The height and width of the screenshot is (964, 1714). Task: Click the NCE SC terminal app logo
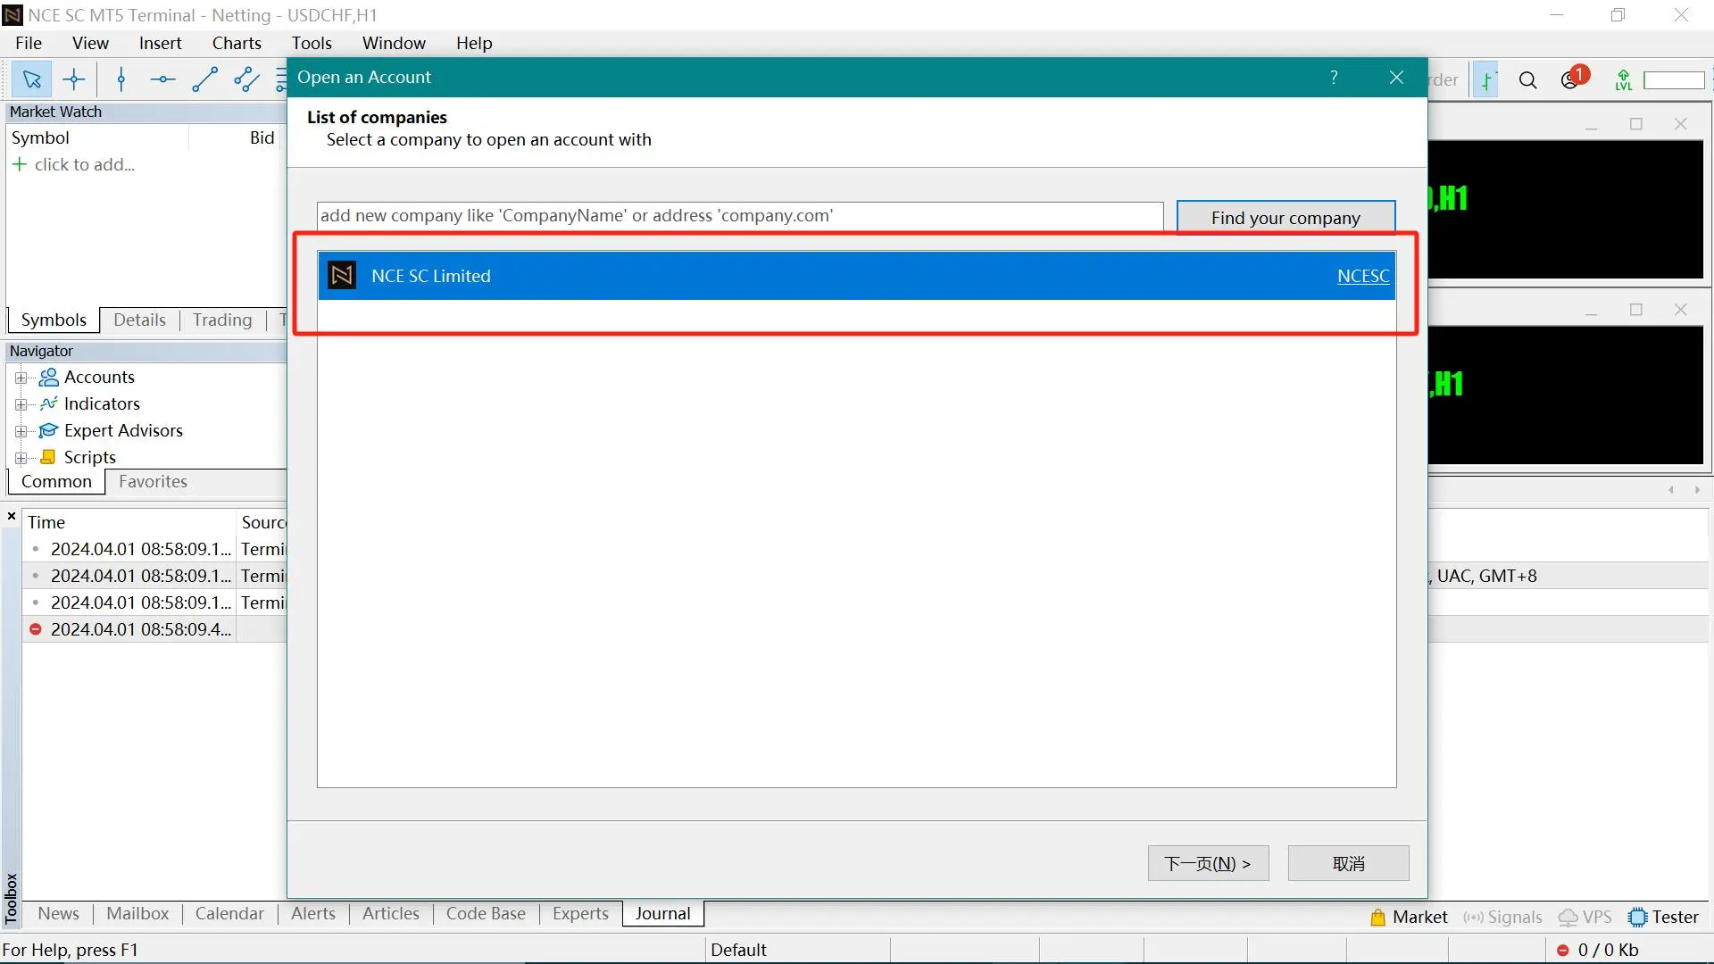click(x=12, y=15)
